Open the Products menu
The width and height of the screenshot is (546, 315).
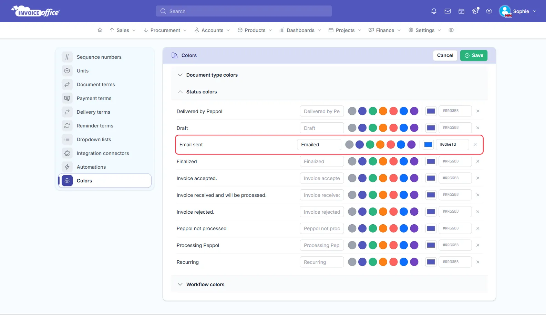click(255, 30)
